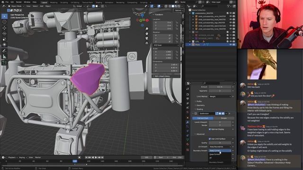Click the timeline current frame marker
Viewport: 303px width, 170px height.
(75, 161)
